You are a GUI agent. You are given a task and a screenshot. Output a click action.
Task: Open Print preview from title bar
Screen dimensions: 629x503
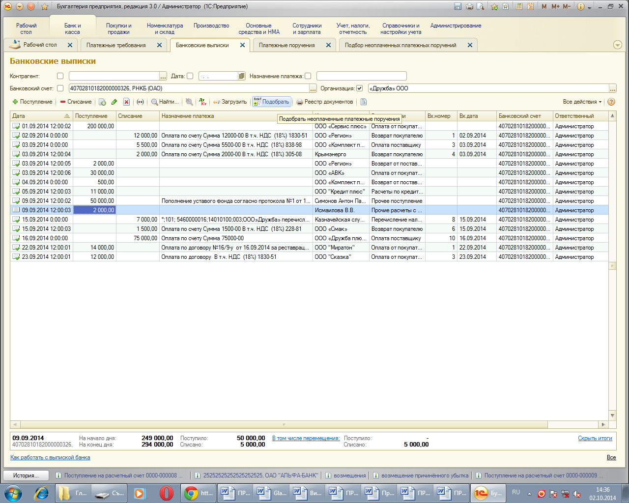click(x=481, y=6)
